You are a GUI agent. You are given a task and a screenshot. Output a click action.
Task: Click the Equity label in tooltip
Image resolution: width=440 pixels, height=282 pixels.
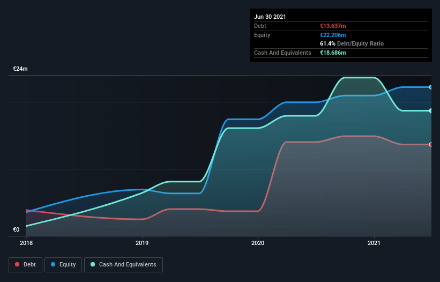tap(262, 35)
